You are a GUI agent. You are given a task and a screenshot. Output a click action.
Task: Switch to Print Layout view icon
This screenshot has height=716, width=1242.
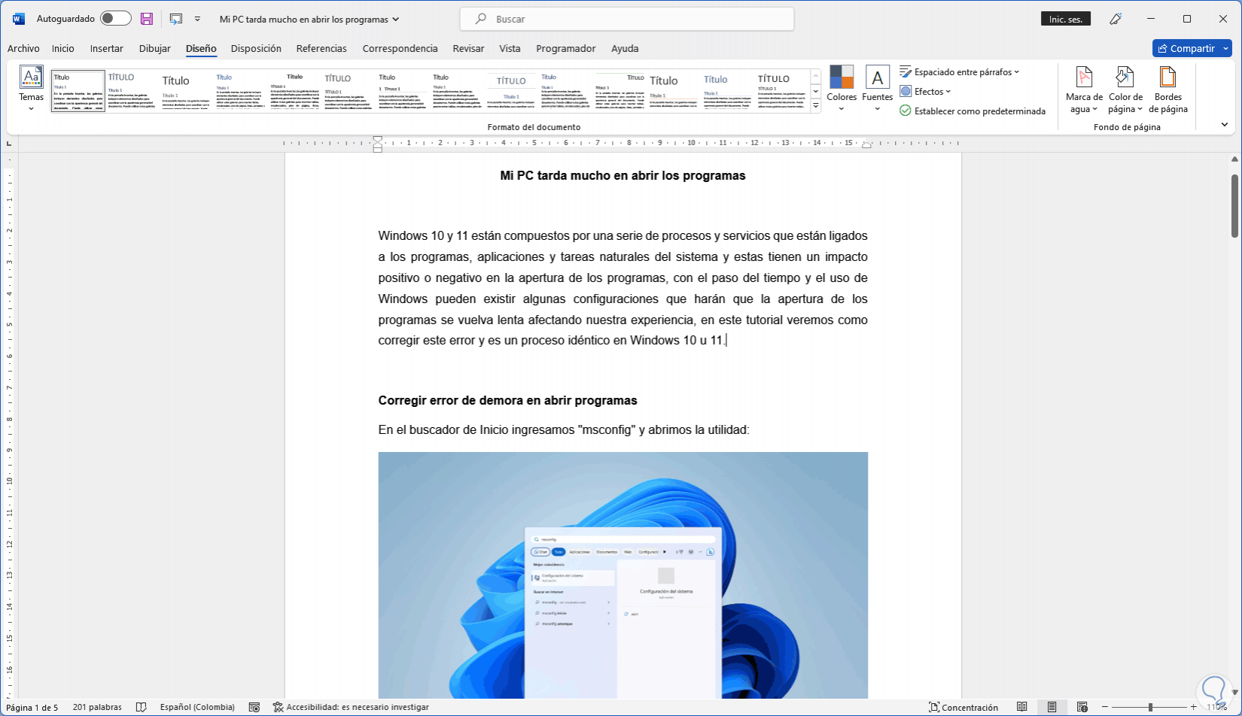pos(1052,707)
